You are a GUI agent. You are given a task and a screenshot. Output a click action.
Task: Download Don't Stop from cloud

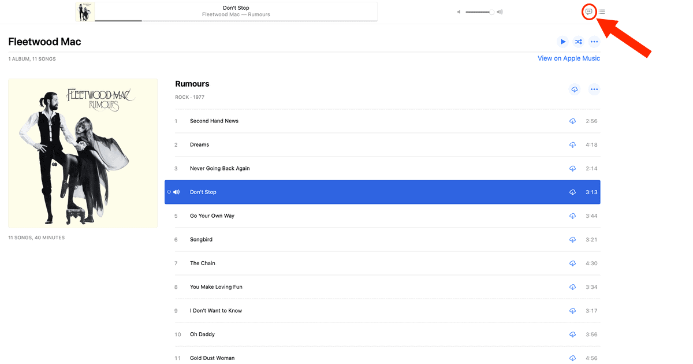(572, 192)
